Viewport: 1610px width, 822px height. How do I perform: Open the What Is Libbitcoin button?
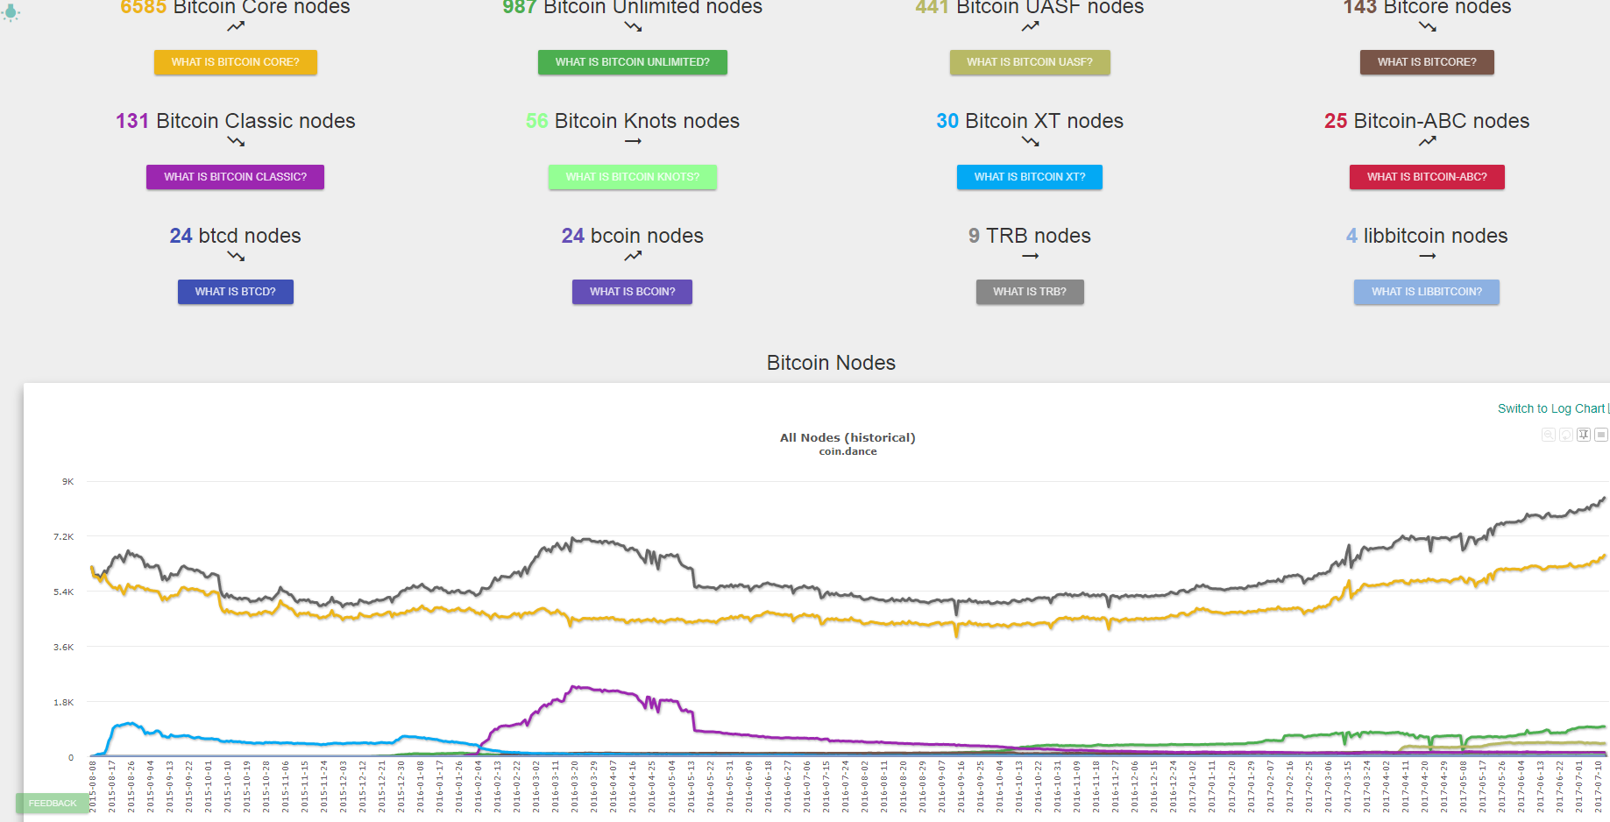pos(1427,292)
